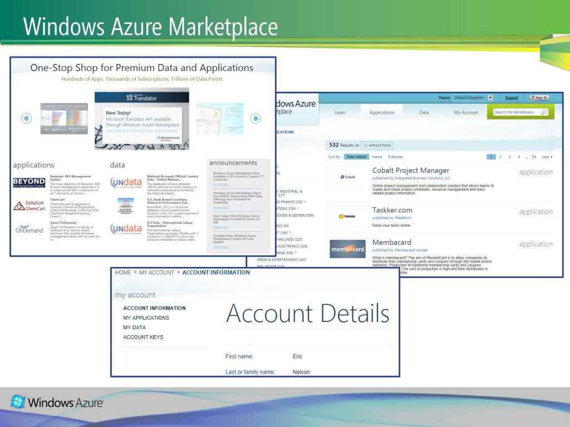Open the Translator featured banner
The height and width of the screenshot is (427, 570).
point(142,119)
